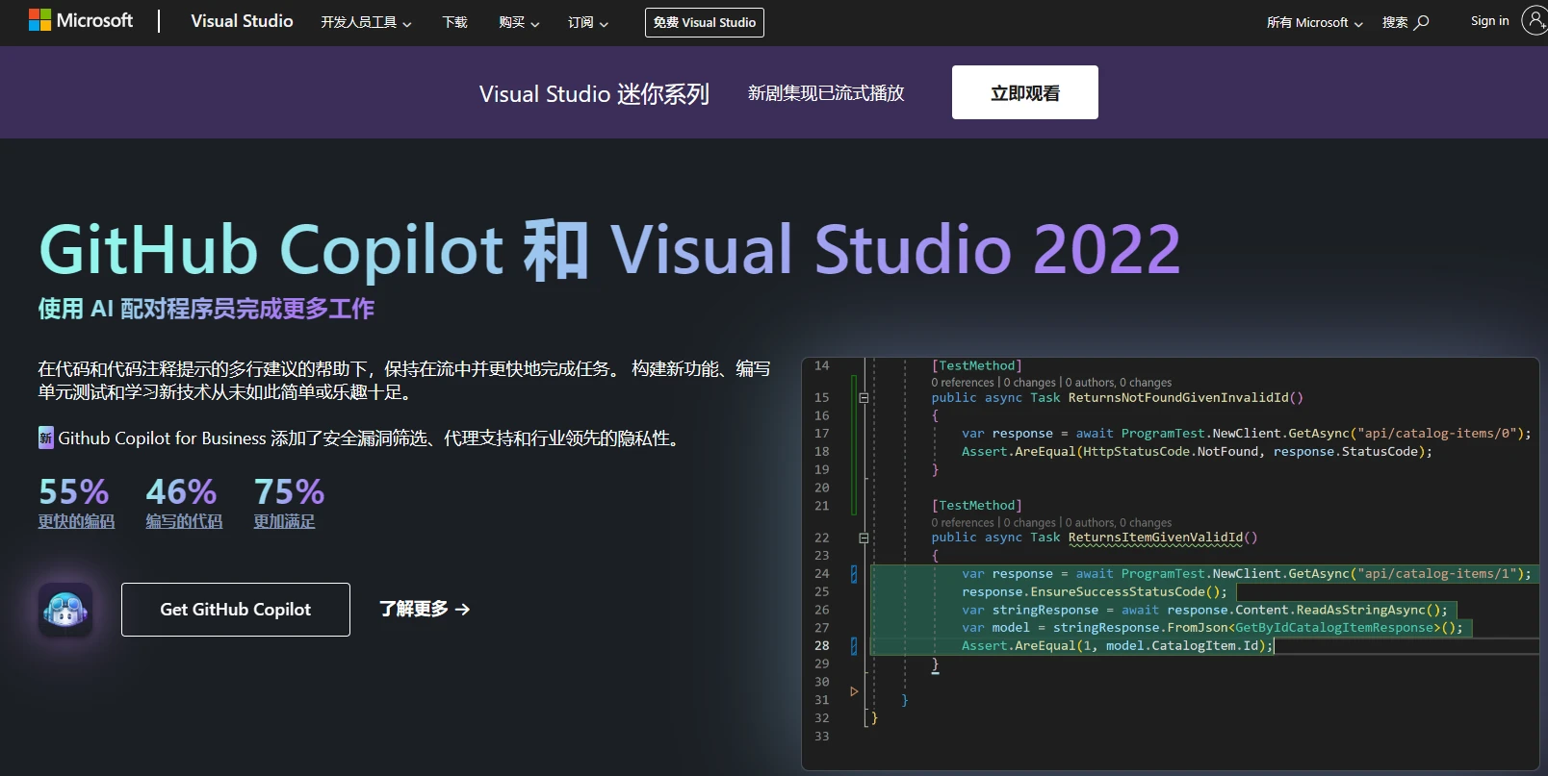The image size is (1548, 776).
Task: Click the Assert.AreEqual(1, model.CatalogItem.Id) code line
Action: 1117,646
